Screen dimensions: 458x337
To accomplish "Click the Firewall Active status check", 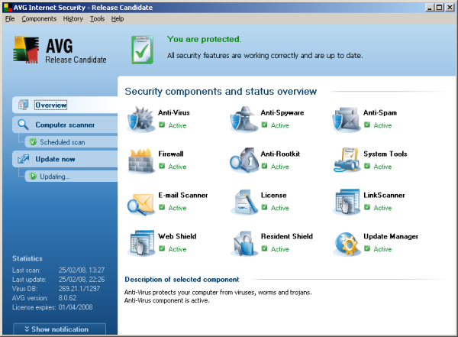I will pyautogui.click(x=162, y=166).
